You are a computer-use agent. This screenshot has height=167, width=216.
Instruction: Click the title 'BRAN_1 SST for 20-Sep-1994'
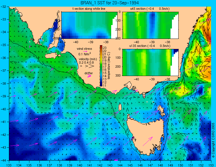click(x=109, y=3)
